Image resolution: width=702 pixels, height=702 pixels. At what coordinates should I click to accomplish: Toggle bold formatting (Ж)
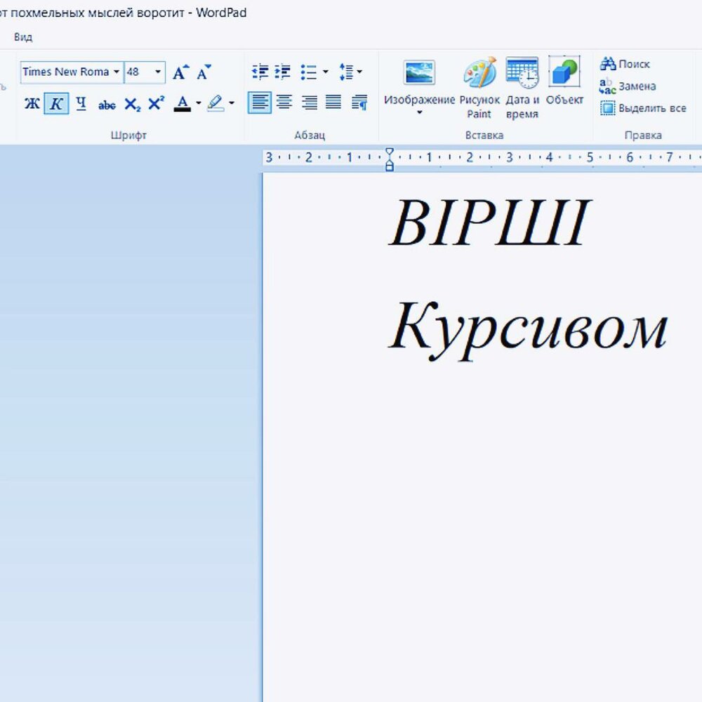coord(32,104)
